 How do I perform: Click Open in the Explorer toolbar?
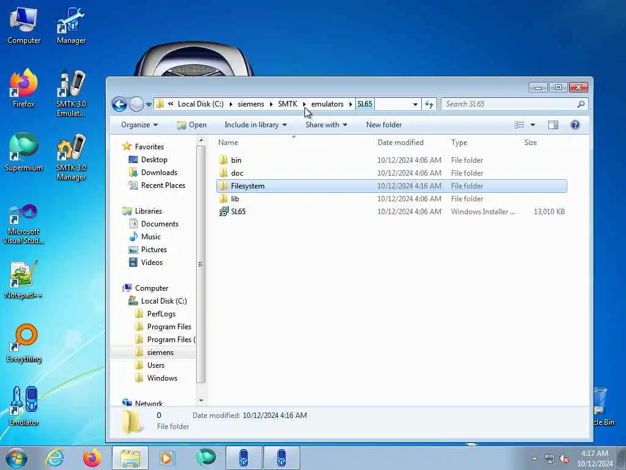[191, 125]
